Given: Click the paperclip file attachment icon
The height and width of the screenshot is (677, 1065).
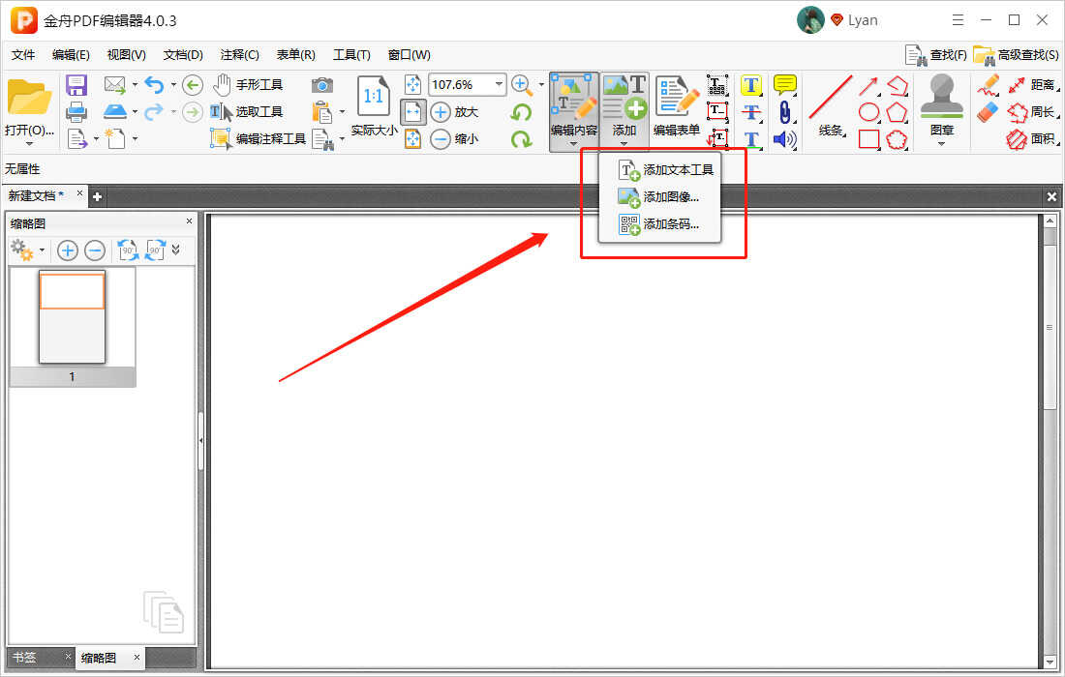Looking at the screenshot, I should (784, 112).
